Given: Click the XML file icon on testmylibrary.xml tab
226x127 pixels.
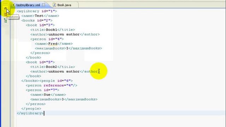Looking at the screenshot, I should click(13, 5).
